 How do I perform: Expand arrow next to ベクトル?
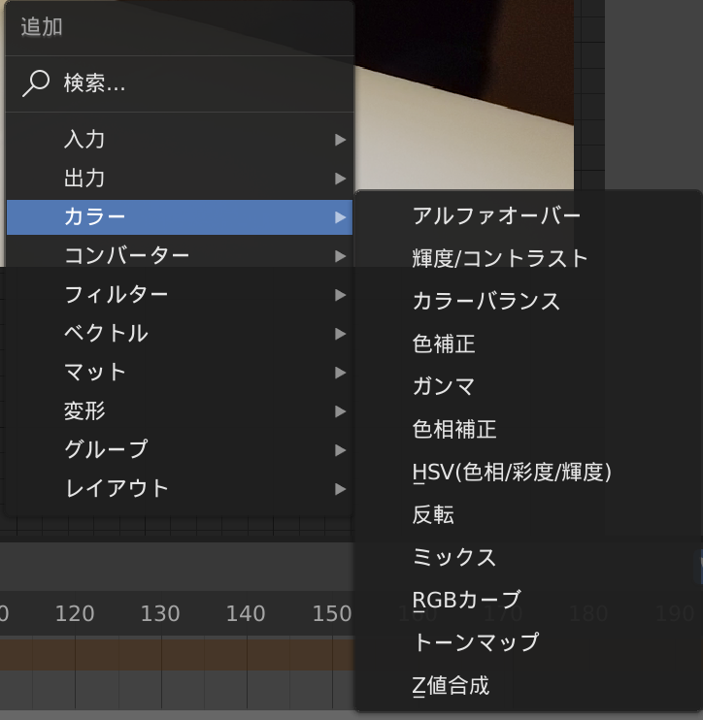tap(340, 334)
